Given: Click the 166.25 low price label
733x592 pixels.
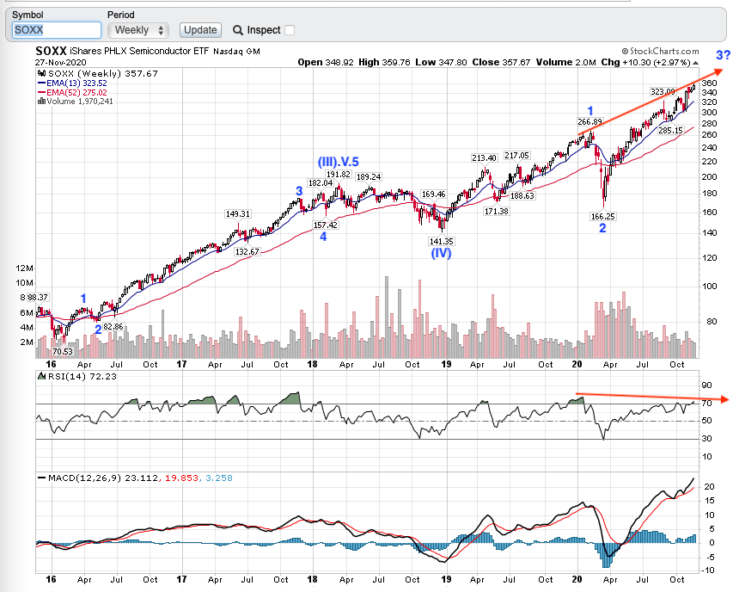Looking at the screenshot, I should tap(602, 216).
